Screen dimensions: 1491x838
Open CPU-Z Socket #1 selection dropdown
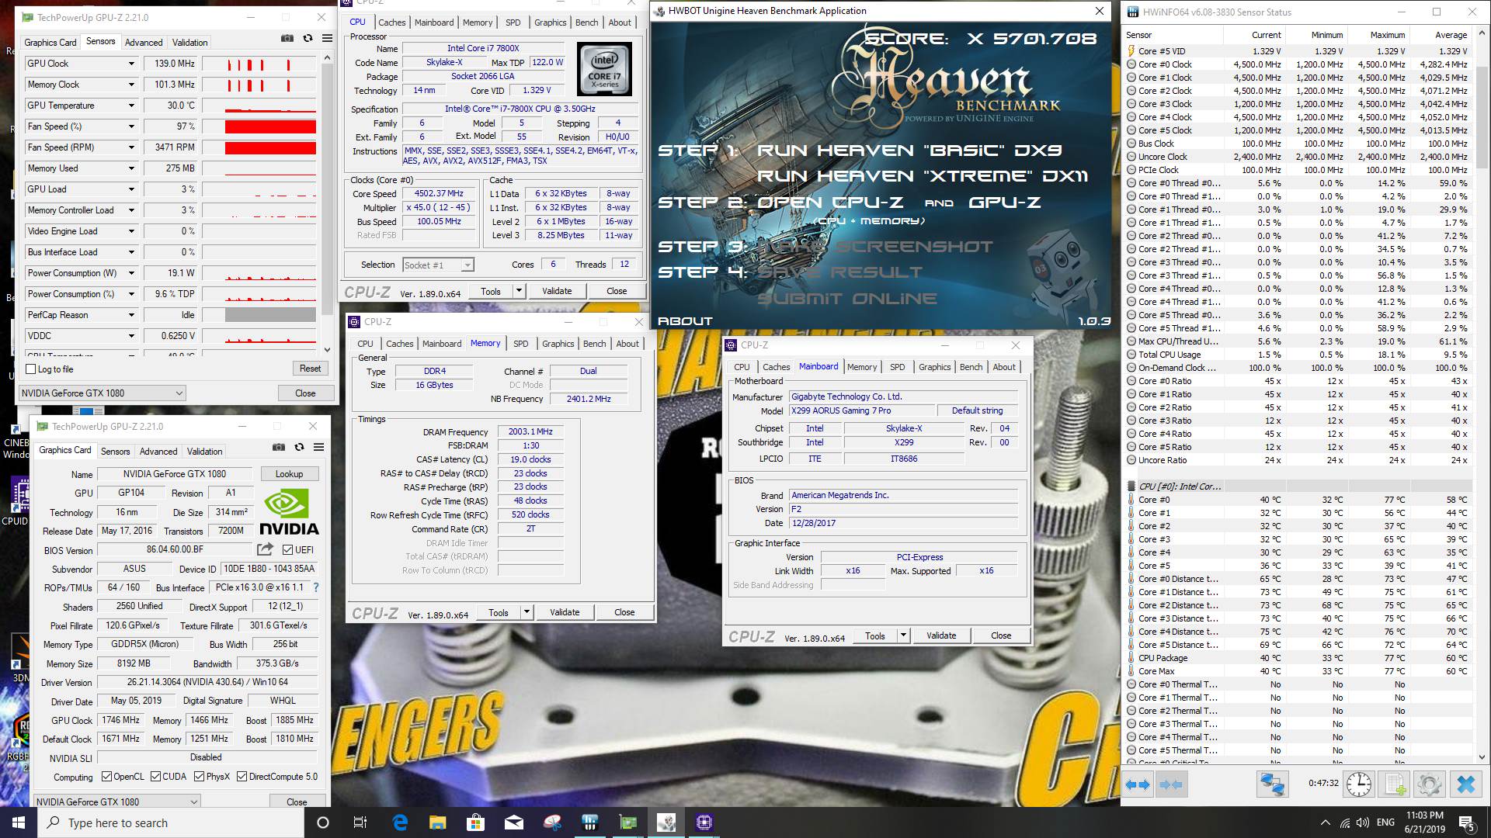click(438, 265)
